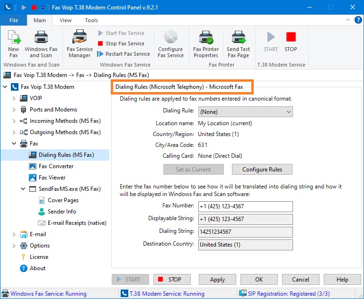
Task: Expand the Options tree node
Action: pyautogui.click(x=14, y=246)
